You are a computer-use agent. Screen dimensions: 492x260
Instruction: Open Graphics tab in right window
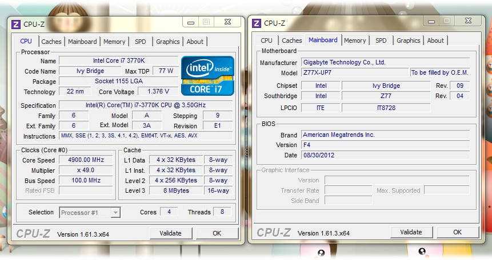click(x=408, y=40)
